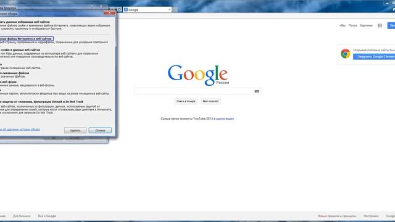Open the 'Всё о Google' footer link
Screen dimensions: 395x222
pos(47,216)
